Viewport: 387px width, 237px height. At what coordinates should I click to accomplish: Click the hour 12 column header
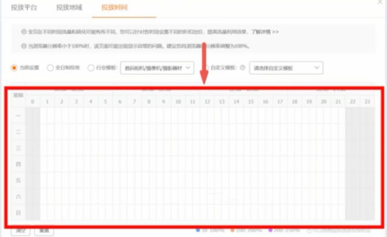click(x=207, y=101)
